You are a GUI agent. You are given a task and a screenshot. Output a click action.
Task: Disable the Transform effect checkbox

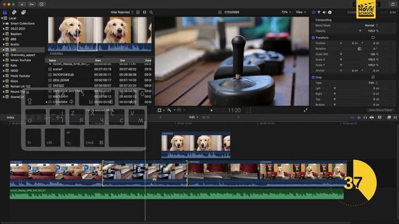coord(313,37)
